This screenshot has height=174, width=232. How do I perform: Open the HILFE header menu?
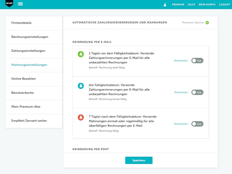pos(191,5)
